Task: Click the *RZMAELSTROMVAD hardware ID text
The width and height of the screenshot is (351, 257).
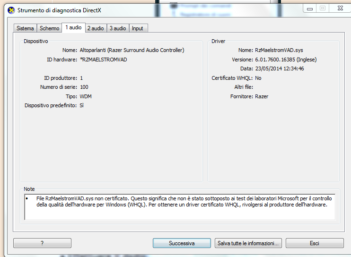Action: coord(103,60)
